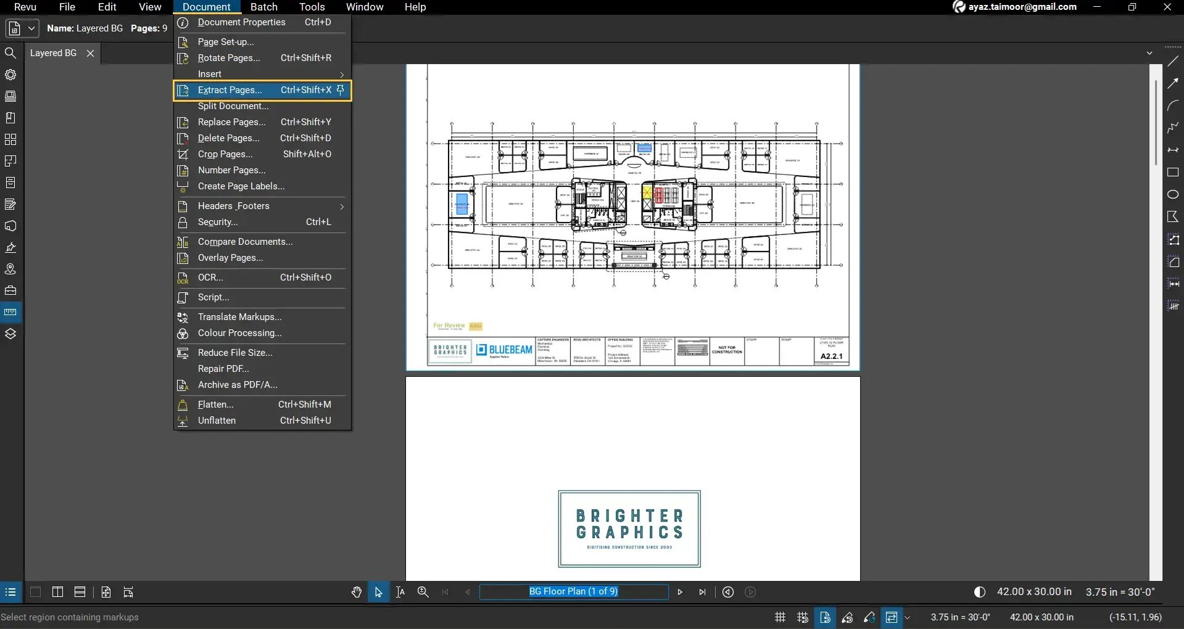Select the Length measurement tool
Viewport: 1184px width, 629px height.
(x=1173, y=284)
